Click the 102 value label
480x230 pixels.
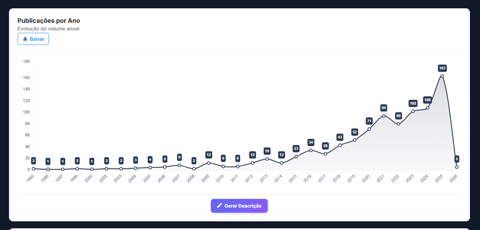click(x=413, y=103)
